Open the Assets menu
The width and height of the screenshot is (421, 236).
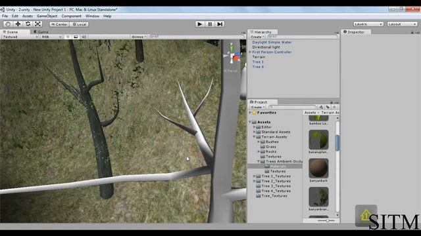click(x=28, y=16)
